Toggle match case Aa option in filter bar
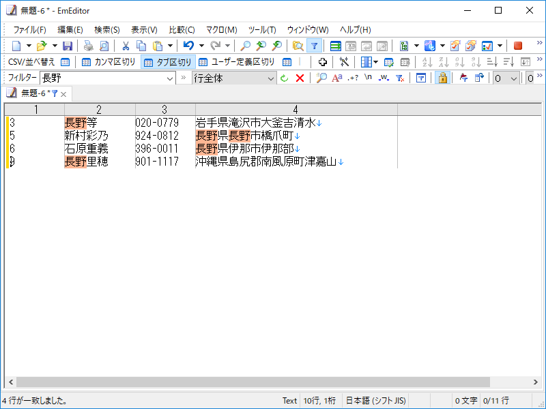This screenshot has height=409, width=546. click(x=337, y=77)
